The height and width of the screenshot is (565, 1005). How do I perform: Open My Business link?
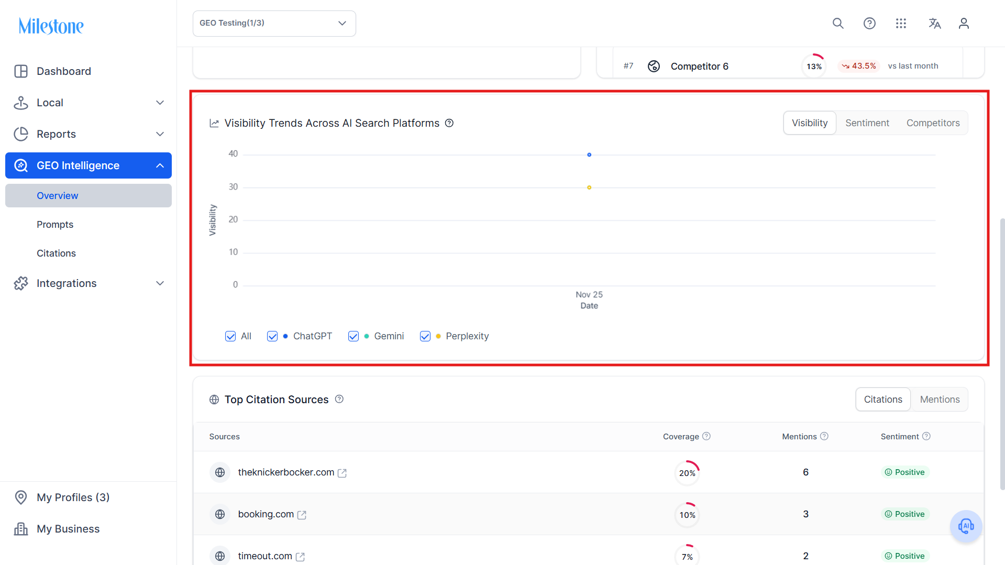pos(68,529)
